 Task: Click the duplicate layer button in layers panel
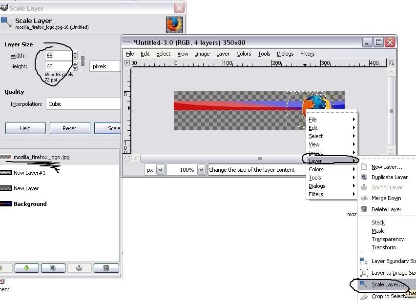coord(53,268)
